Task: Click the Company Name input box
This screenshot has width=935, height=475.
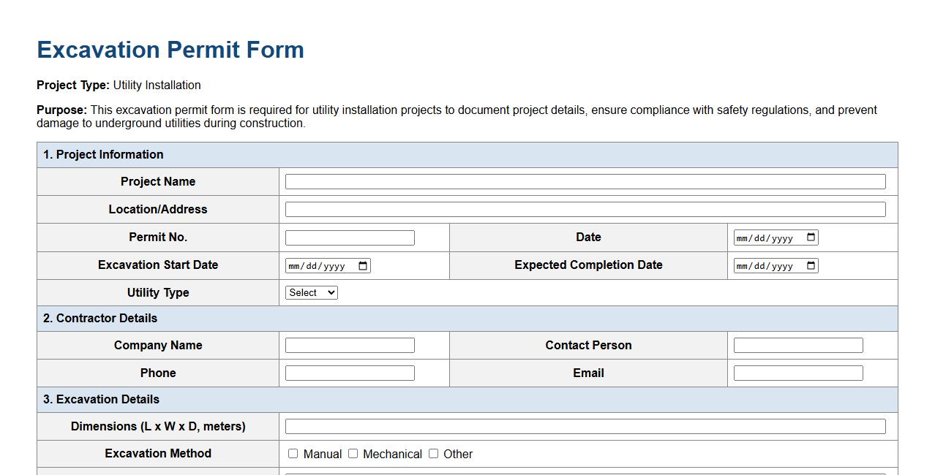Action: tap(350, 345)
